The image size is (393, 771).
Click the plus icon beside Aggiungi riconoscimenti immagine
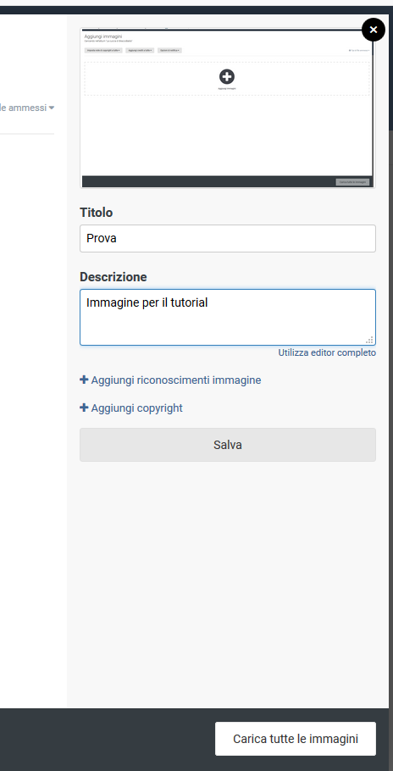(84, 380)
